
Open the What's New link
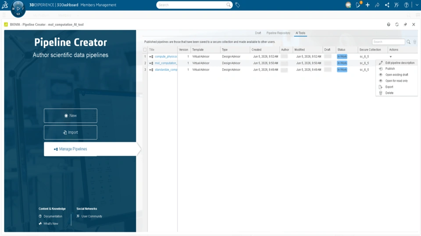pyautogui.click(x=51, y=223)
